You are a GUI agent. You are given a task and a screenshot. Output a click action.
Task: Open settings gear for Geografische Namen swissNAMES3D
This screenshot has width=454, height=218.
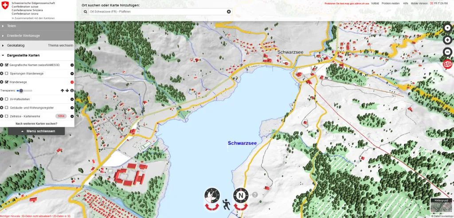[x=72, y=65]
